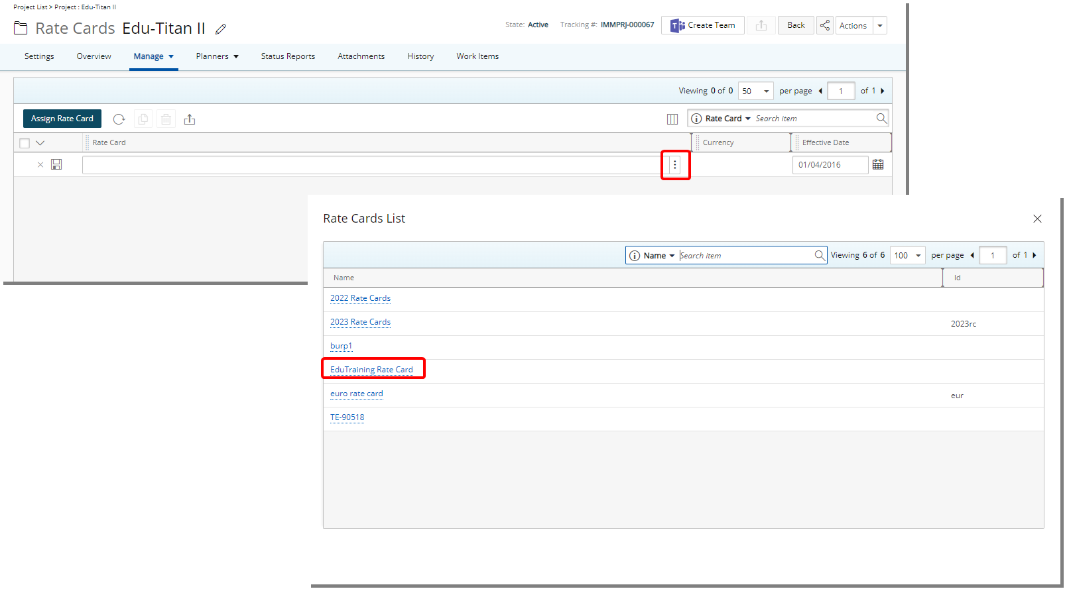Sort by the Currency column header
This screenshot has width=1067, height=591.
(x=718, y=143)
